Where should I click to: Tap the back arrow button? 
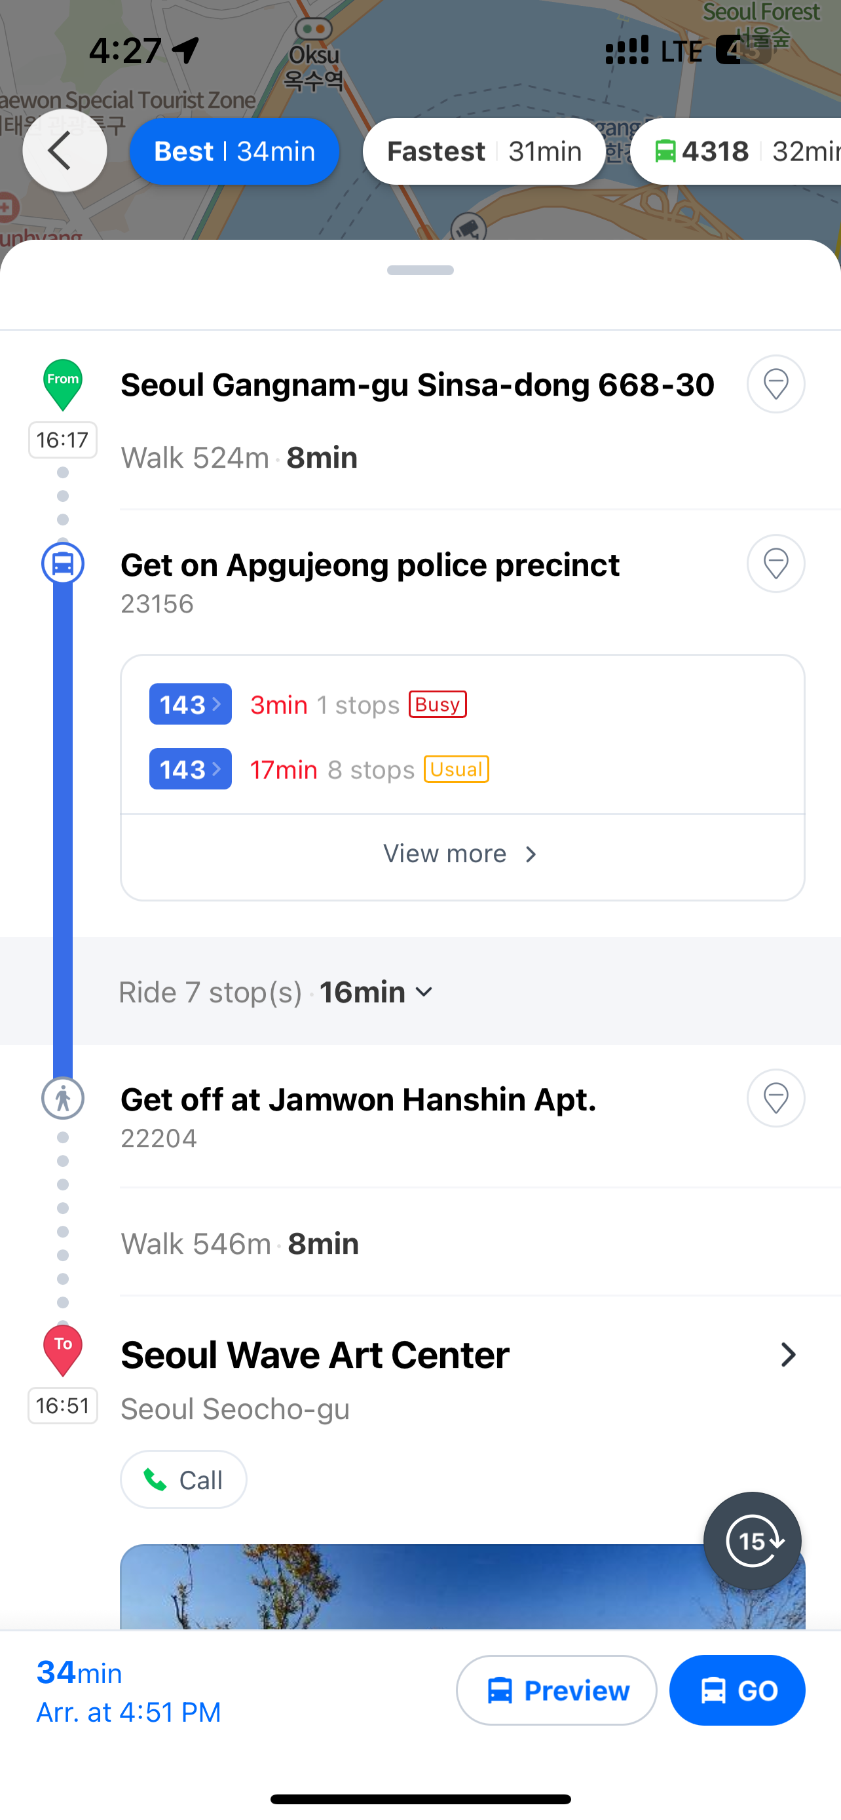(x=64, y=151)
